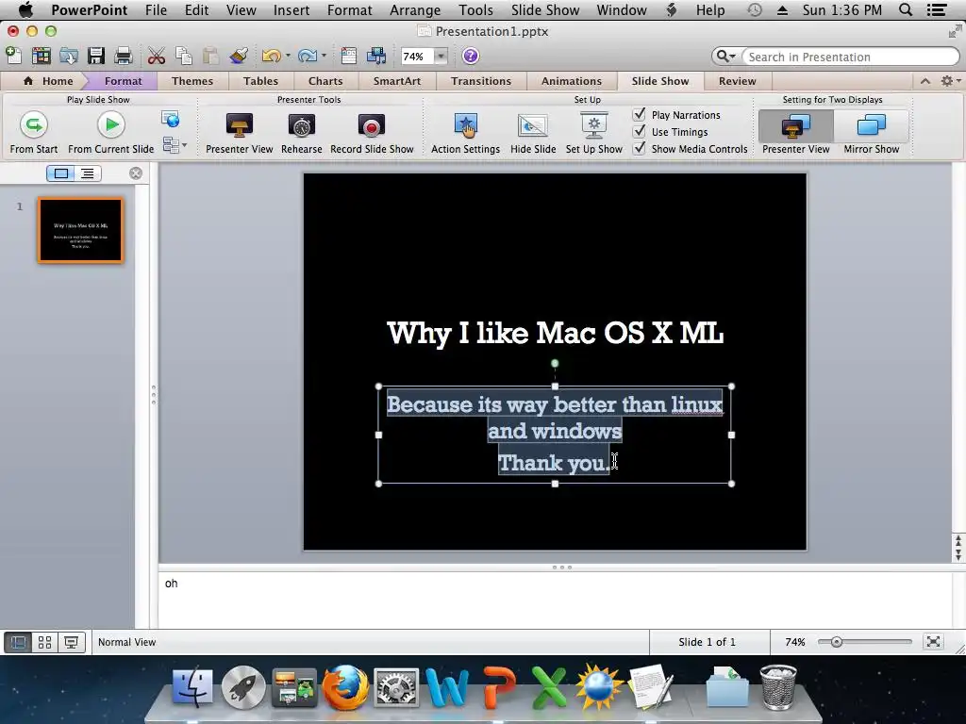
Task: Click the Copy toolbar icon
Action: pos(184,56)
